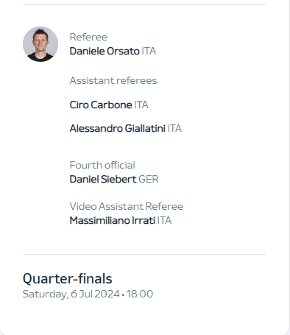Select the Fourth official label

pyautogui.click(x=102, y=165)
